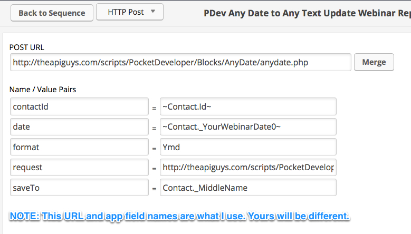Click the Name / Value Pairs heading
The image size is (411, 234).
(42, 90)
